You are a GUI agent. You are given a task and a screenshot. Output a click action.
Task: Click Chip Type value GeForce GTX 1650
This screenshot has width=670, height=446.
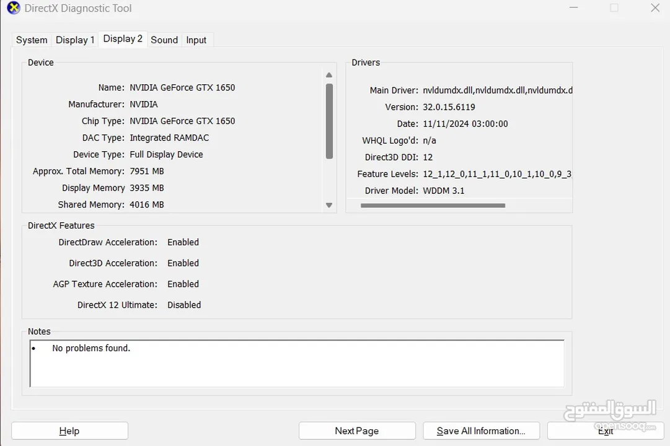(x=182, y=121)
